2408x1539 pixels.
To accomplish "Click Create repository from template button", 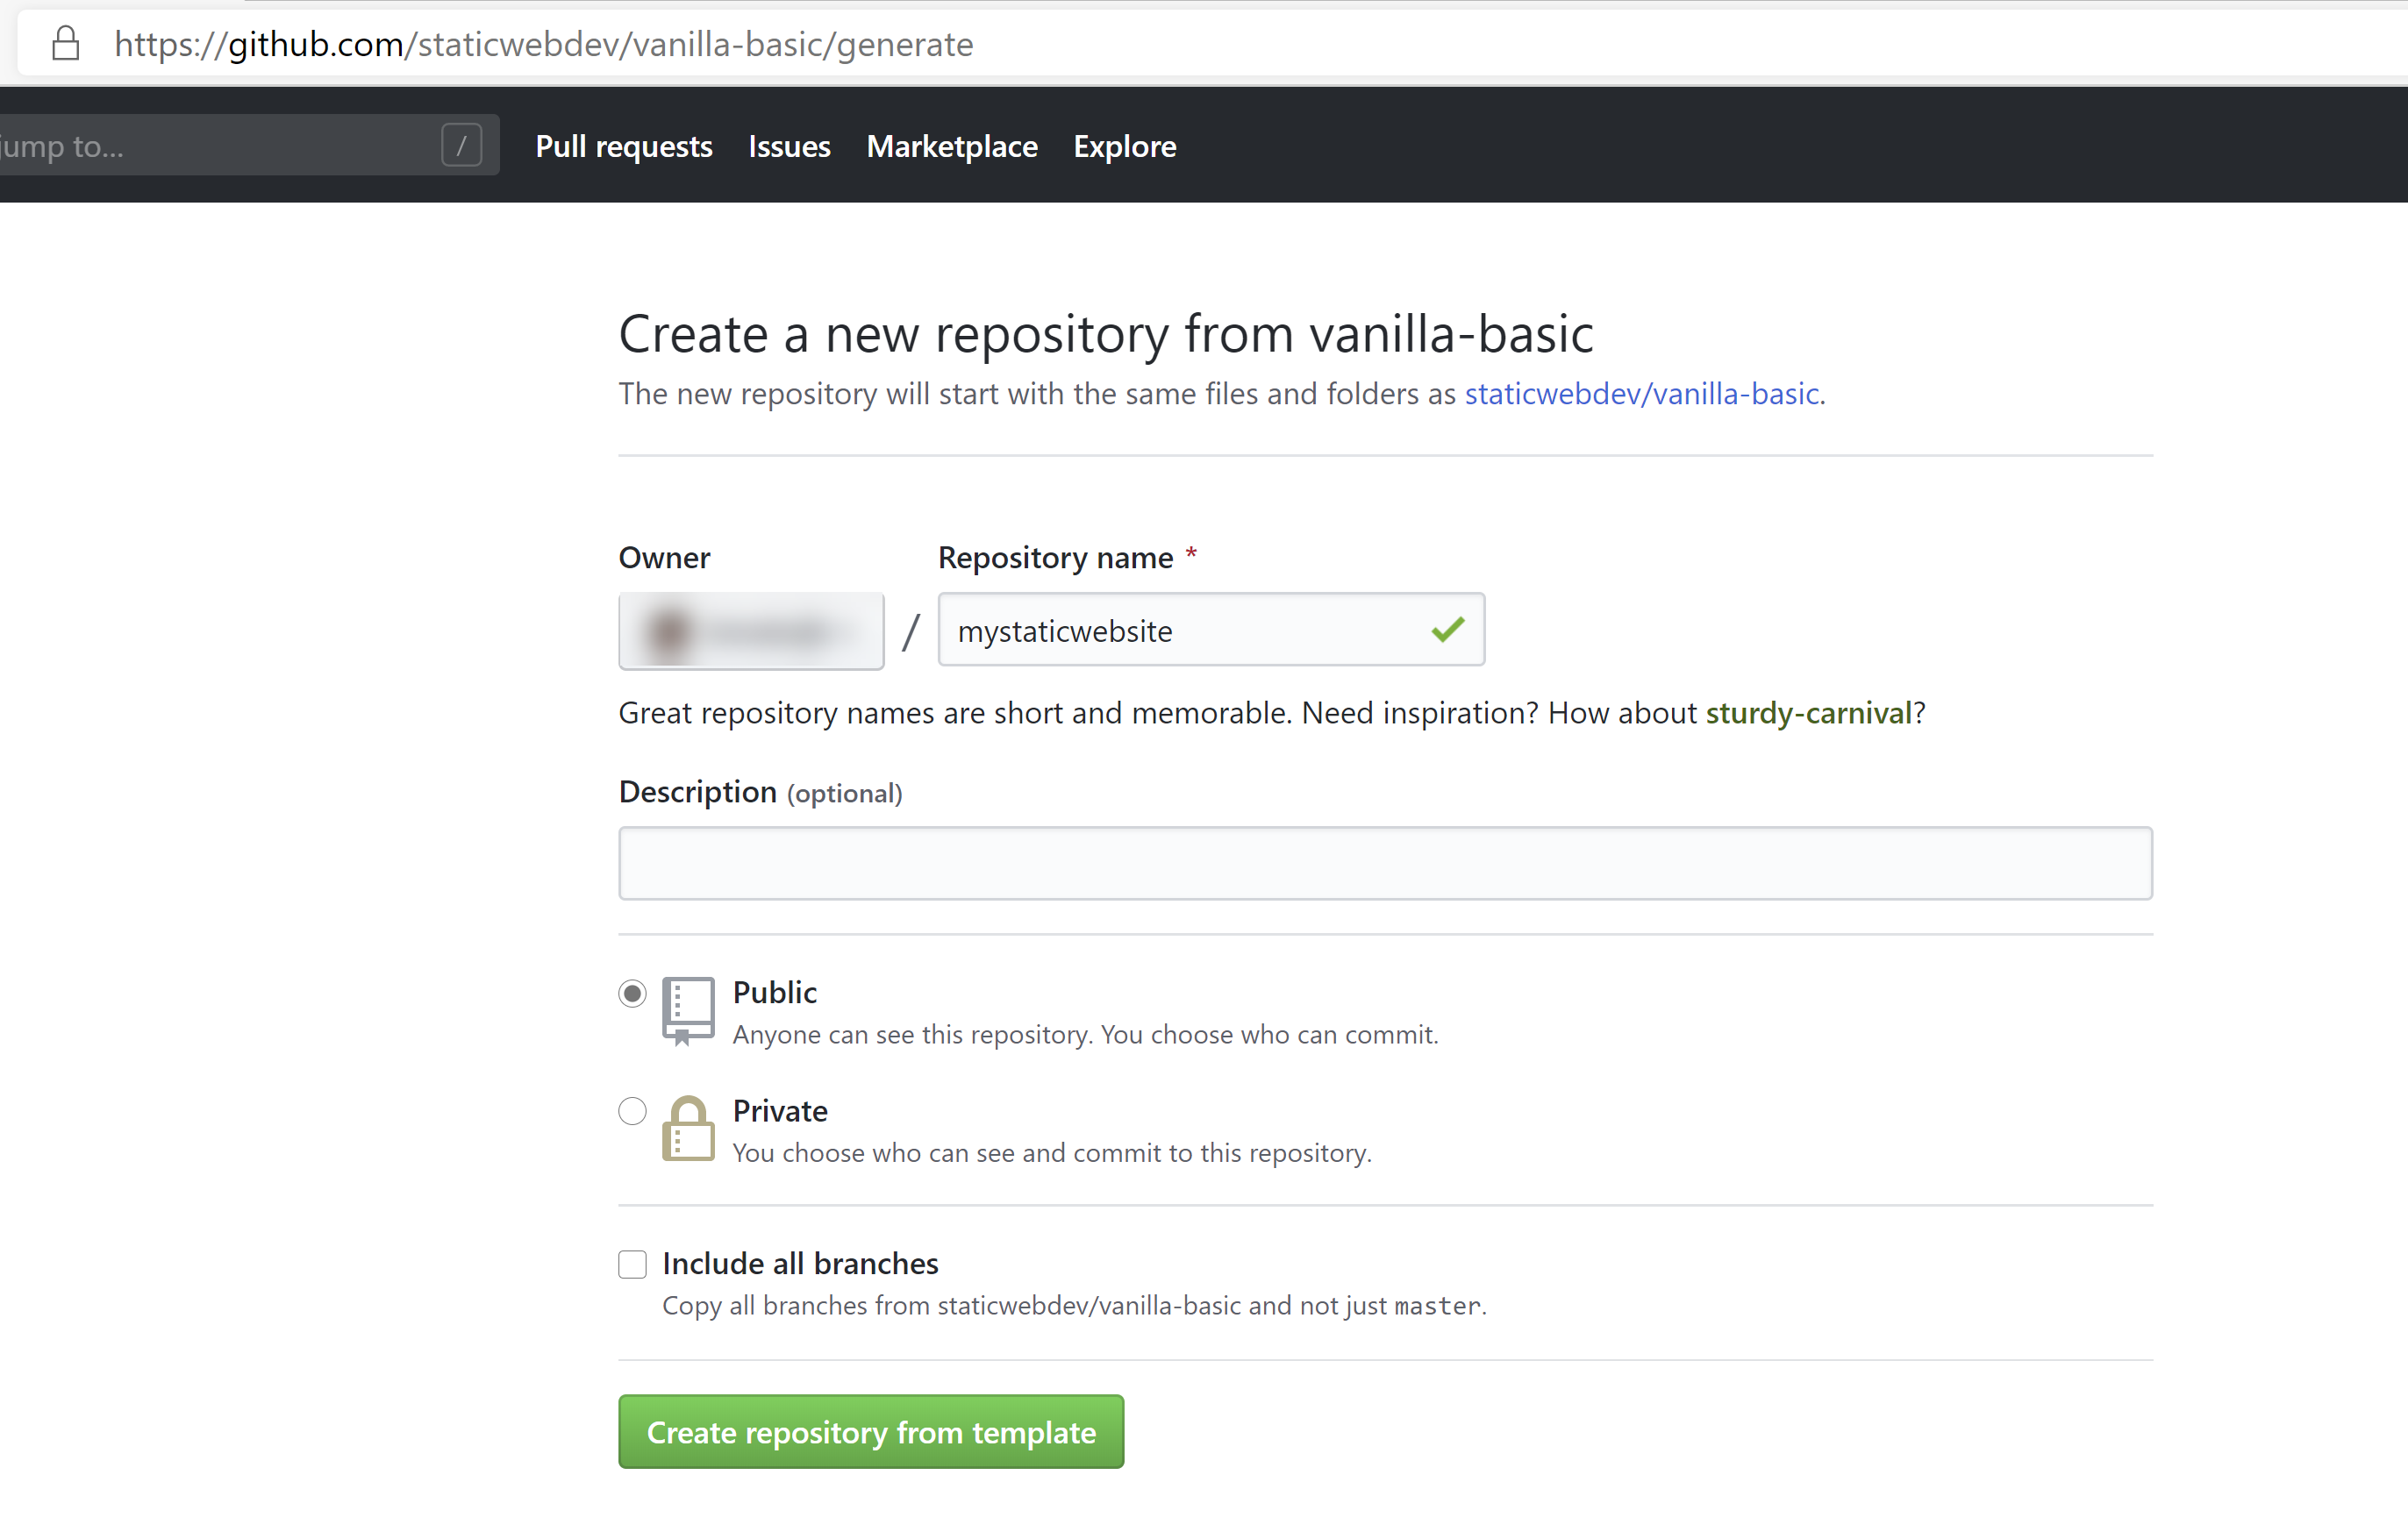I will 871,1431.
